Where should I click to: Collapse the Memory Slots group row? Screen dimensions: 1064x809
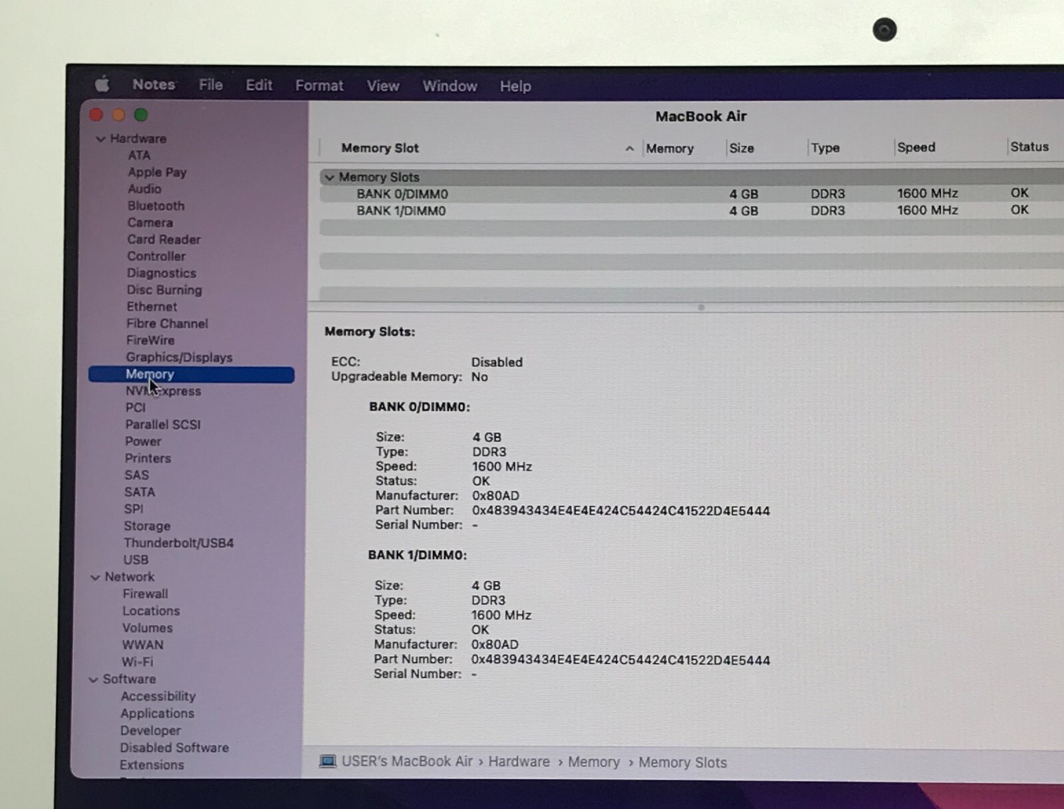pyautogui.click(x=329, y=177)
